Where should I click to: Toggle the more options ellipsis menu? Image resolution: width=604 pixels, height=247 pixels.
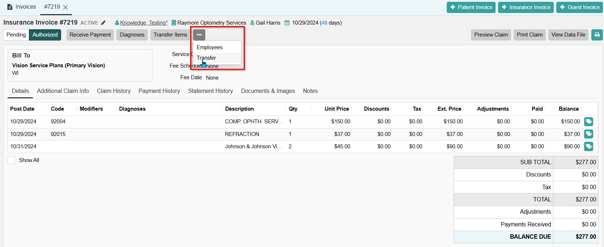[x=199, y=35]
